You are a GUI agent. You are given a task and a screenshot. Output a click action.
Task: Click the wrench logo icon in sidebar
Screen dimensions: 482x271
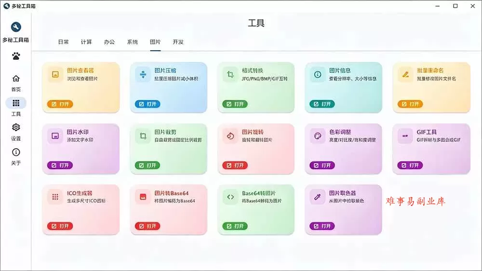[x=16, y=27]
